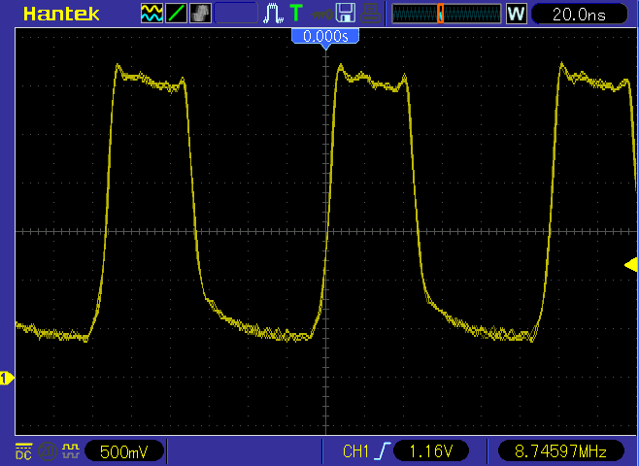
Task: Click the dual sine waveform display icon
Action: click(x=151, y=13)
